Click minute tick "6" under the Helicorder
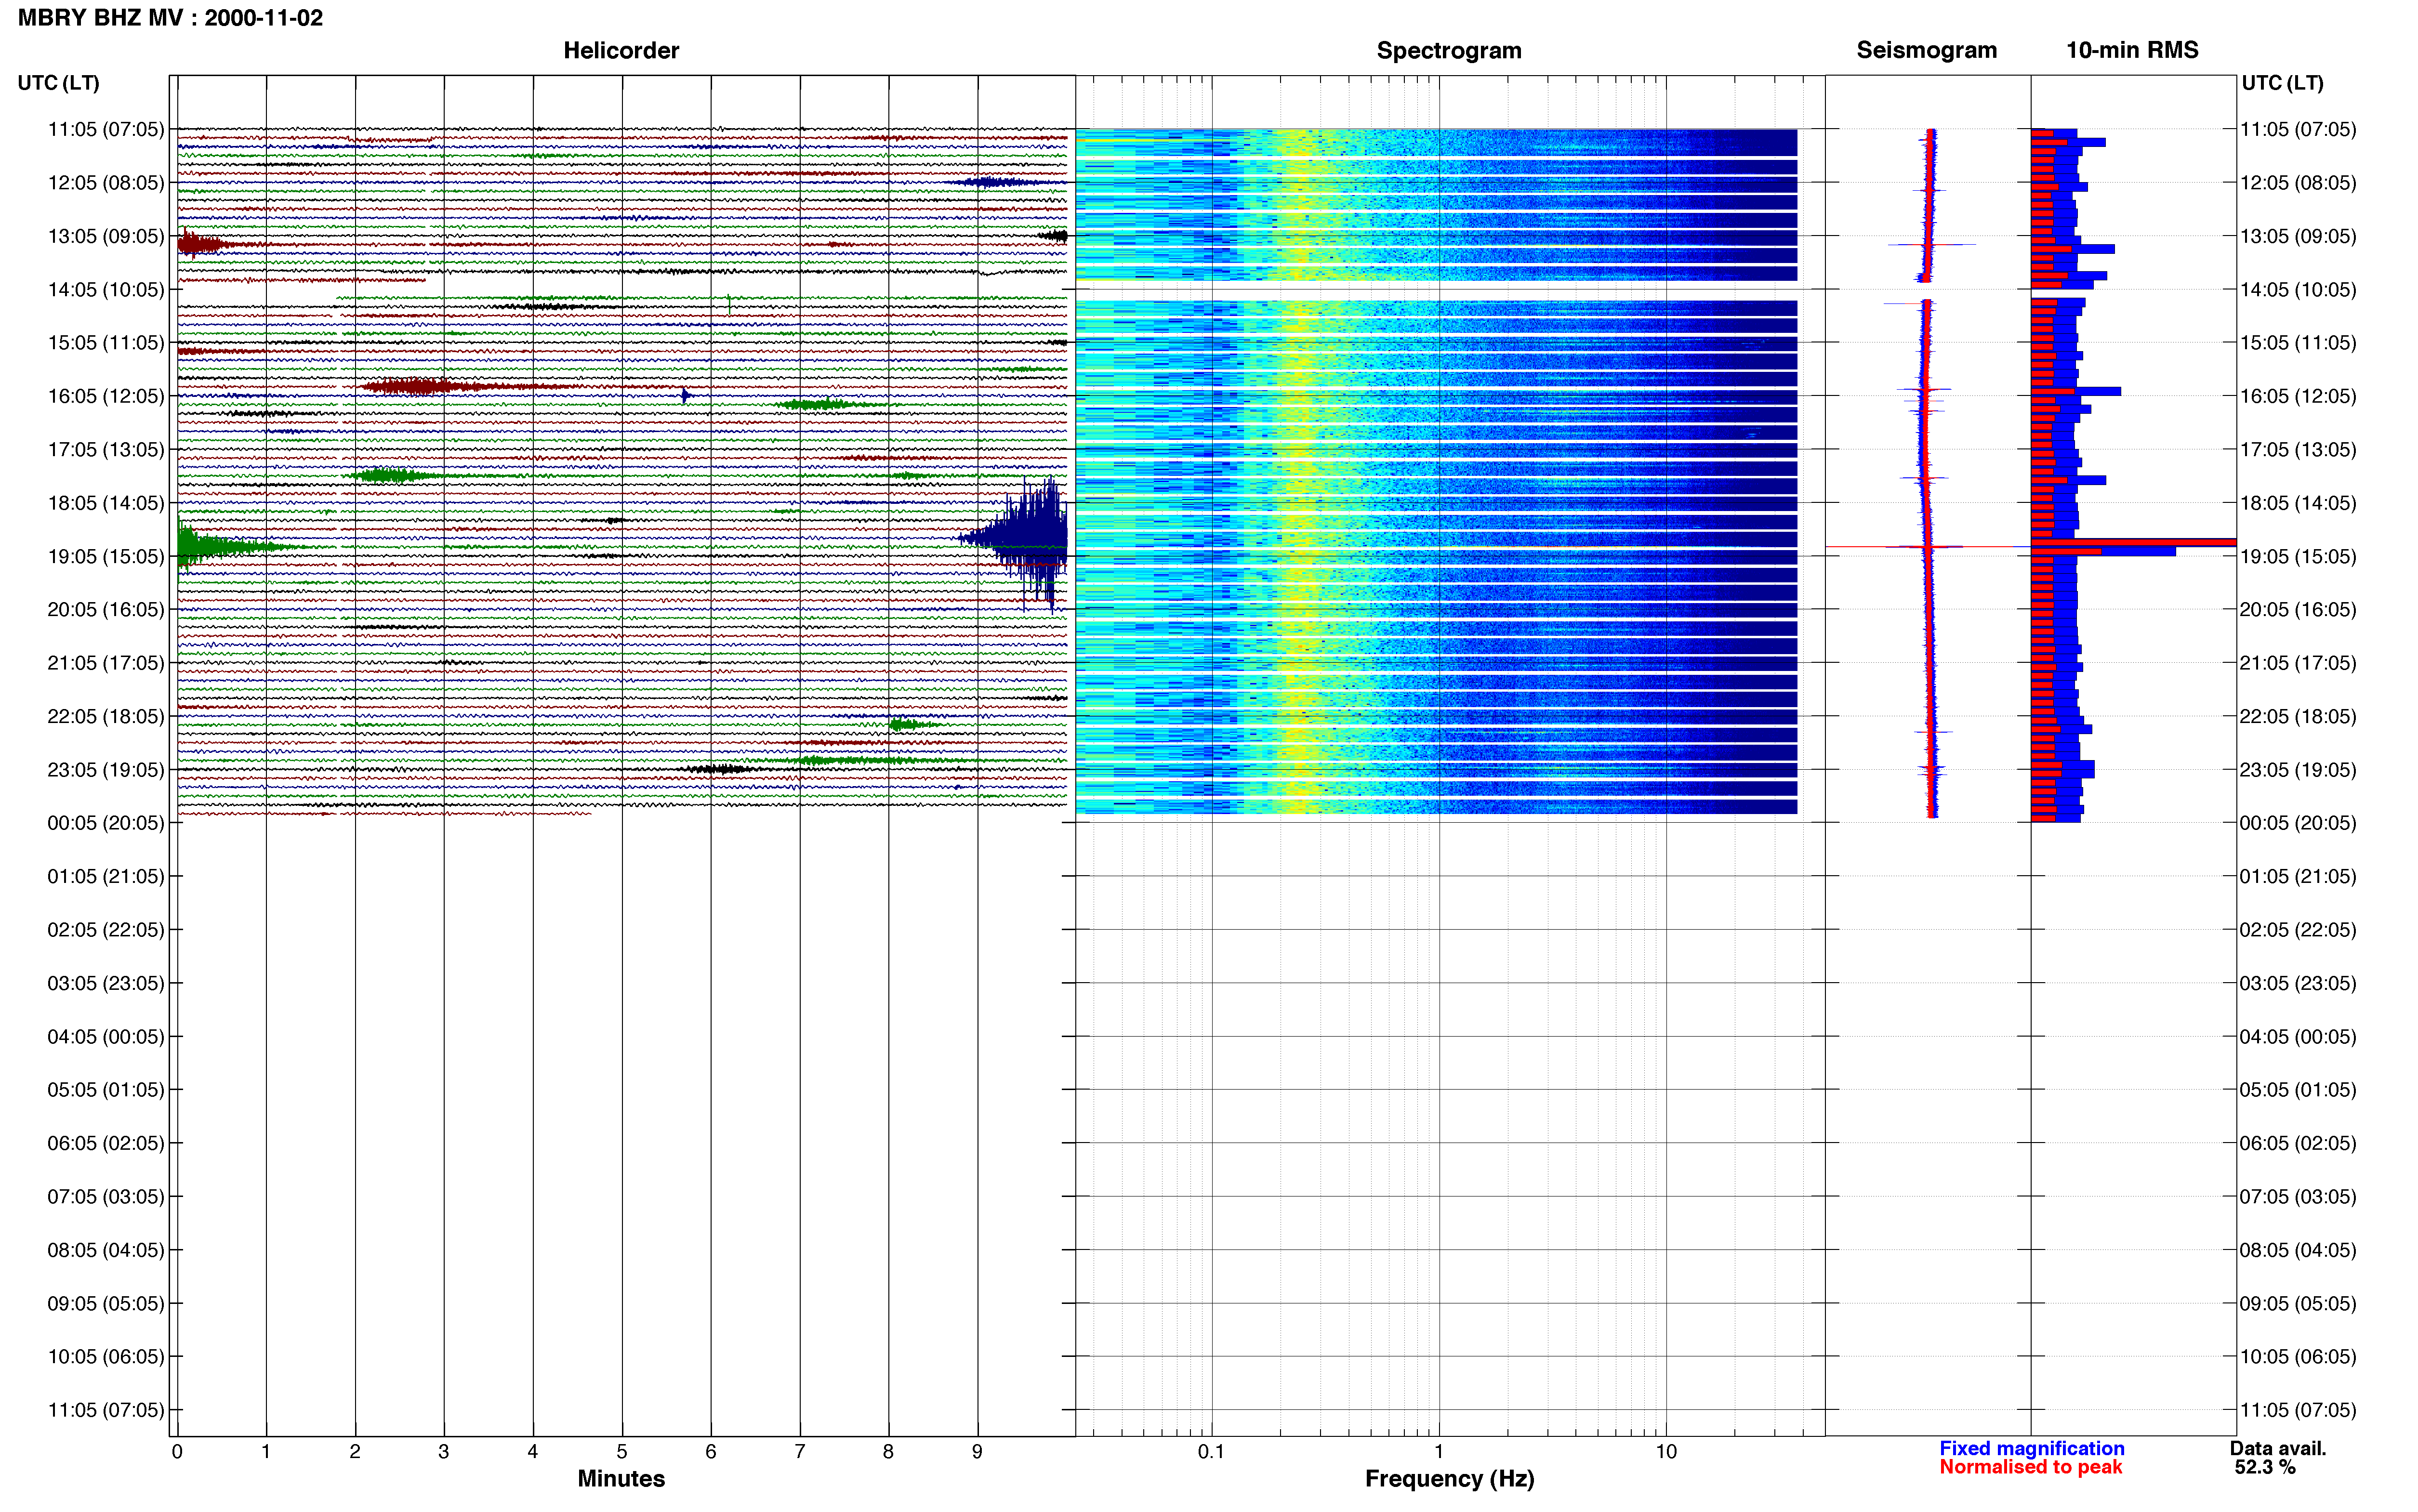The height and width of the screenshot is (1512, 2418). pyautogui.click(x=711, y=1451)
